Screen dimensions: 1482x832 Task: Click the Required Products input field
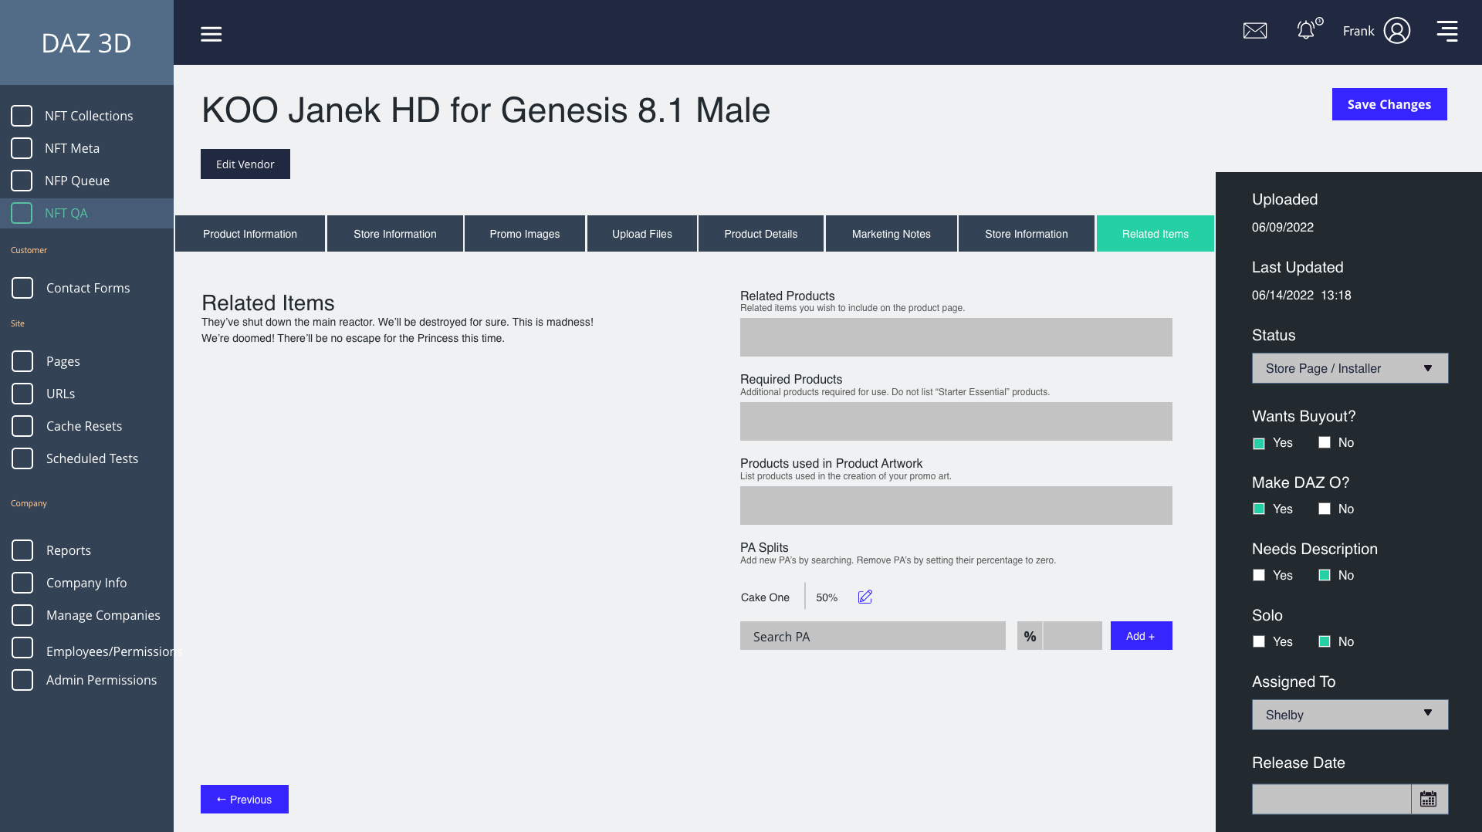click(956, 421)
